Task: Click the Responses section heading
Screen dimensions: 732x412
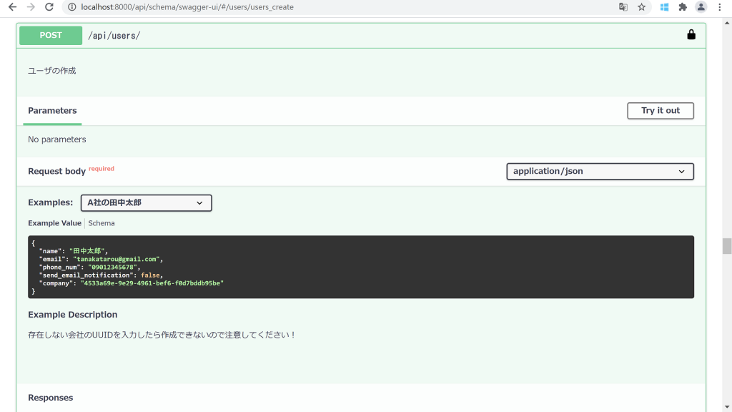Action: click(51, 398)
